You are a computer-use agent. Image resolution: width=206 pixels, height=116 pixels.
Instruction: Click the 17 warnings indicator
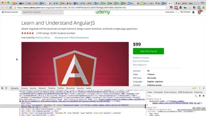pyautogui.click(x=194, y=88)
